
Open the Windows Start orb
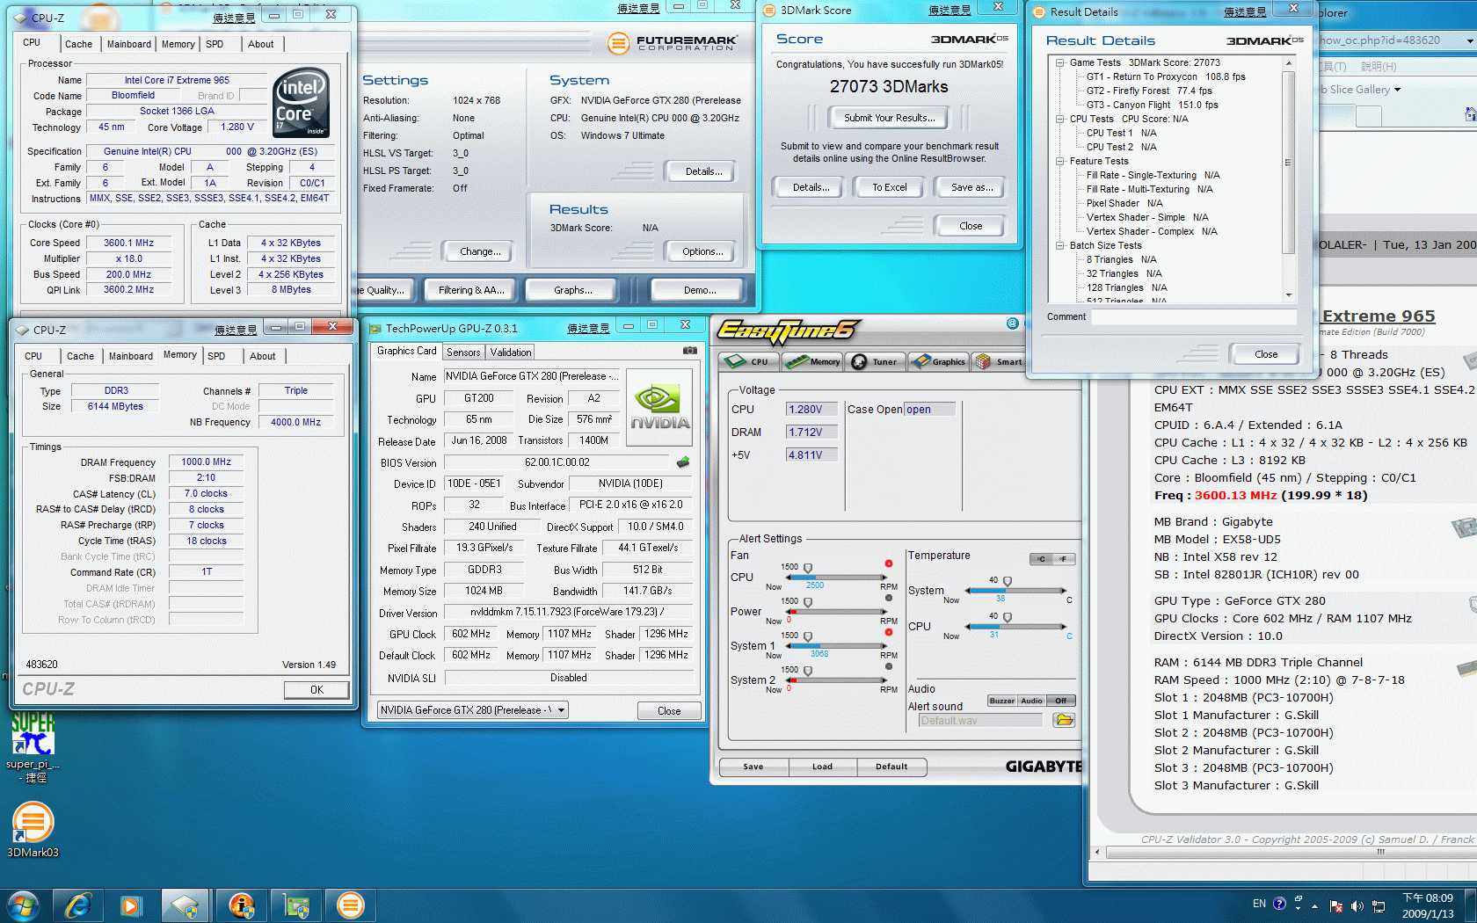23,905
